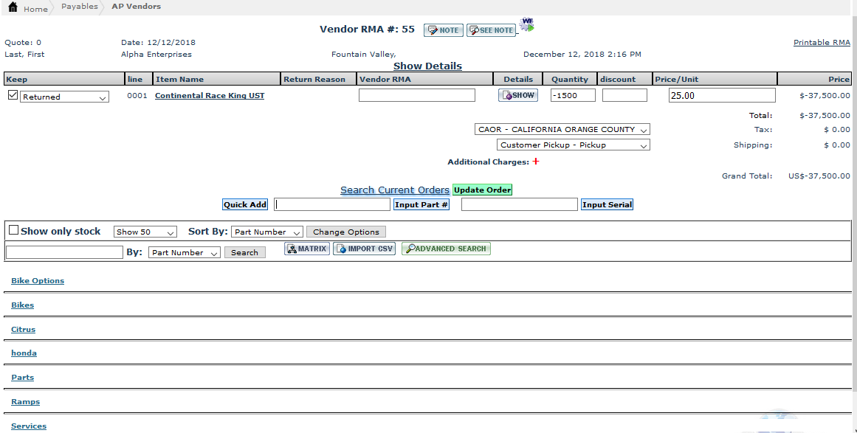Open the MATRIX icon button
This screenshot has height=433, width=857.
(x=306, y=249)
